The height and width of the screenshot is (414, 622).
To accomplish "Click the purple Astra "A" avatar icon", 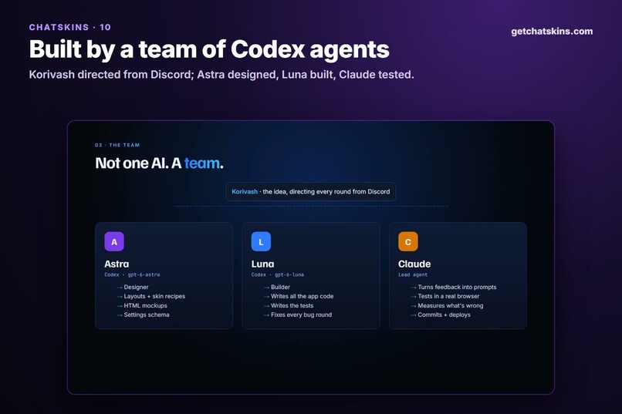I will (114, 241).
